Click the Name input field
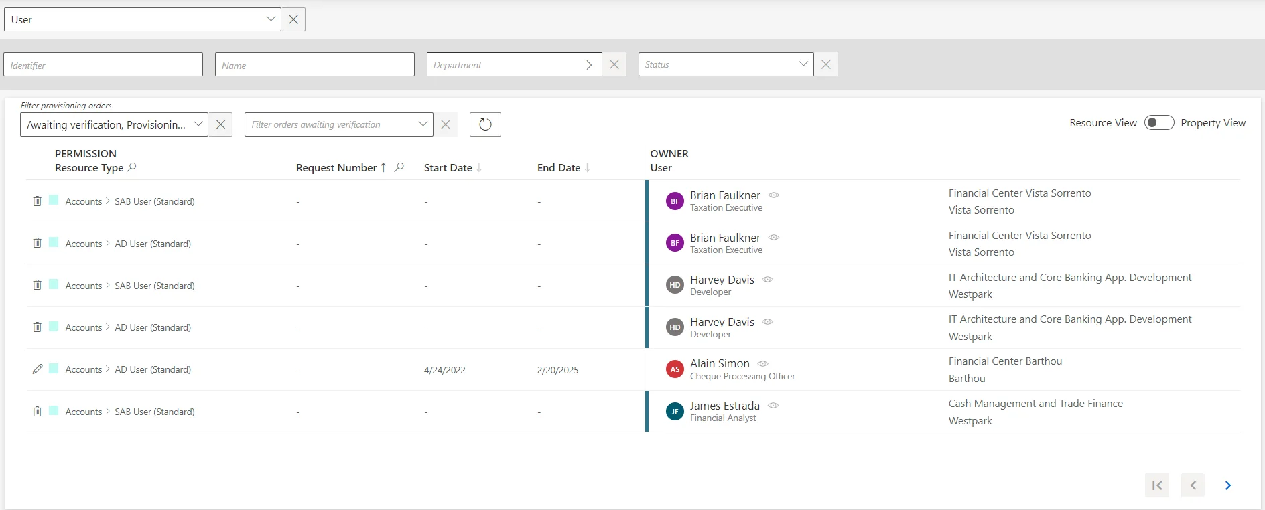 click(x=315, y=64)
